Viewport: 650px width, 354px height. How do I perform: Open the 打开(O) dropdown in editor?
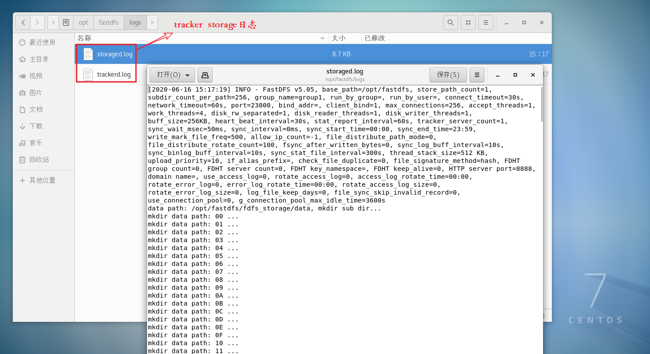172,75
